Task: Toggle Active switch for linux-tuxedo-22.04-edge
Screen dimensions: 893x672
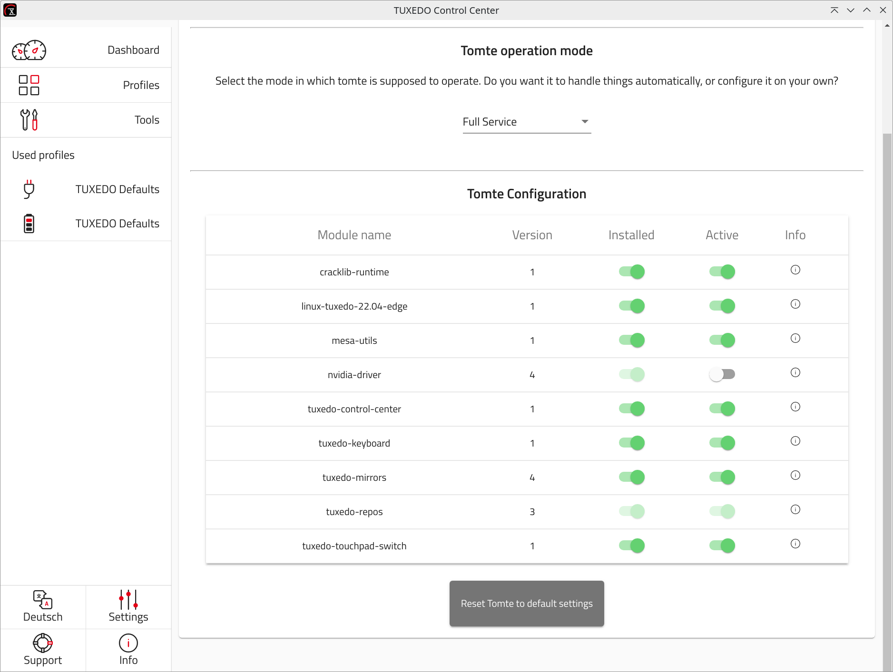Action: click(722, 306)
